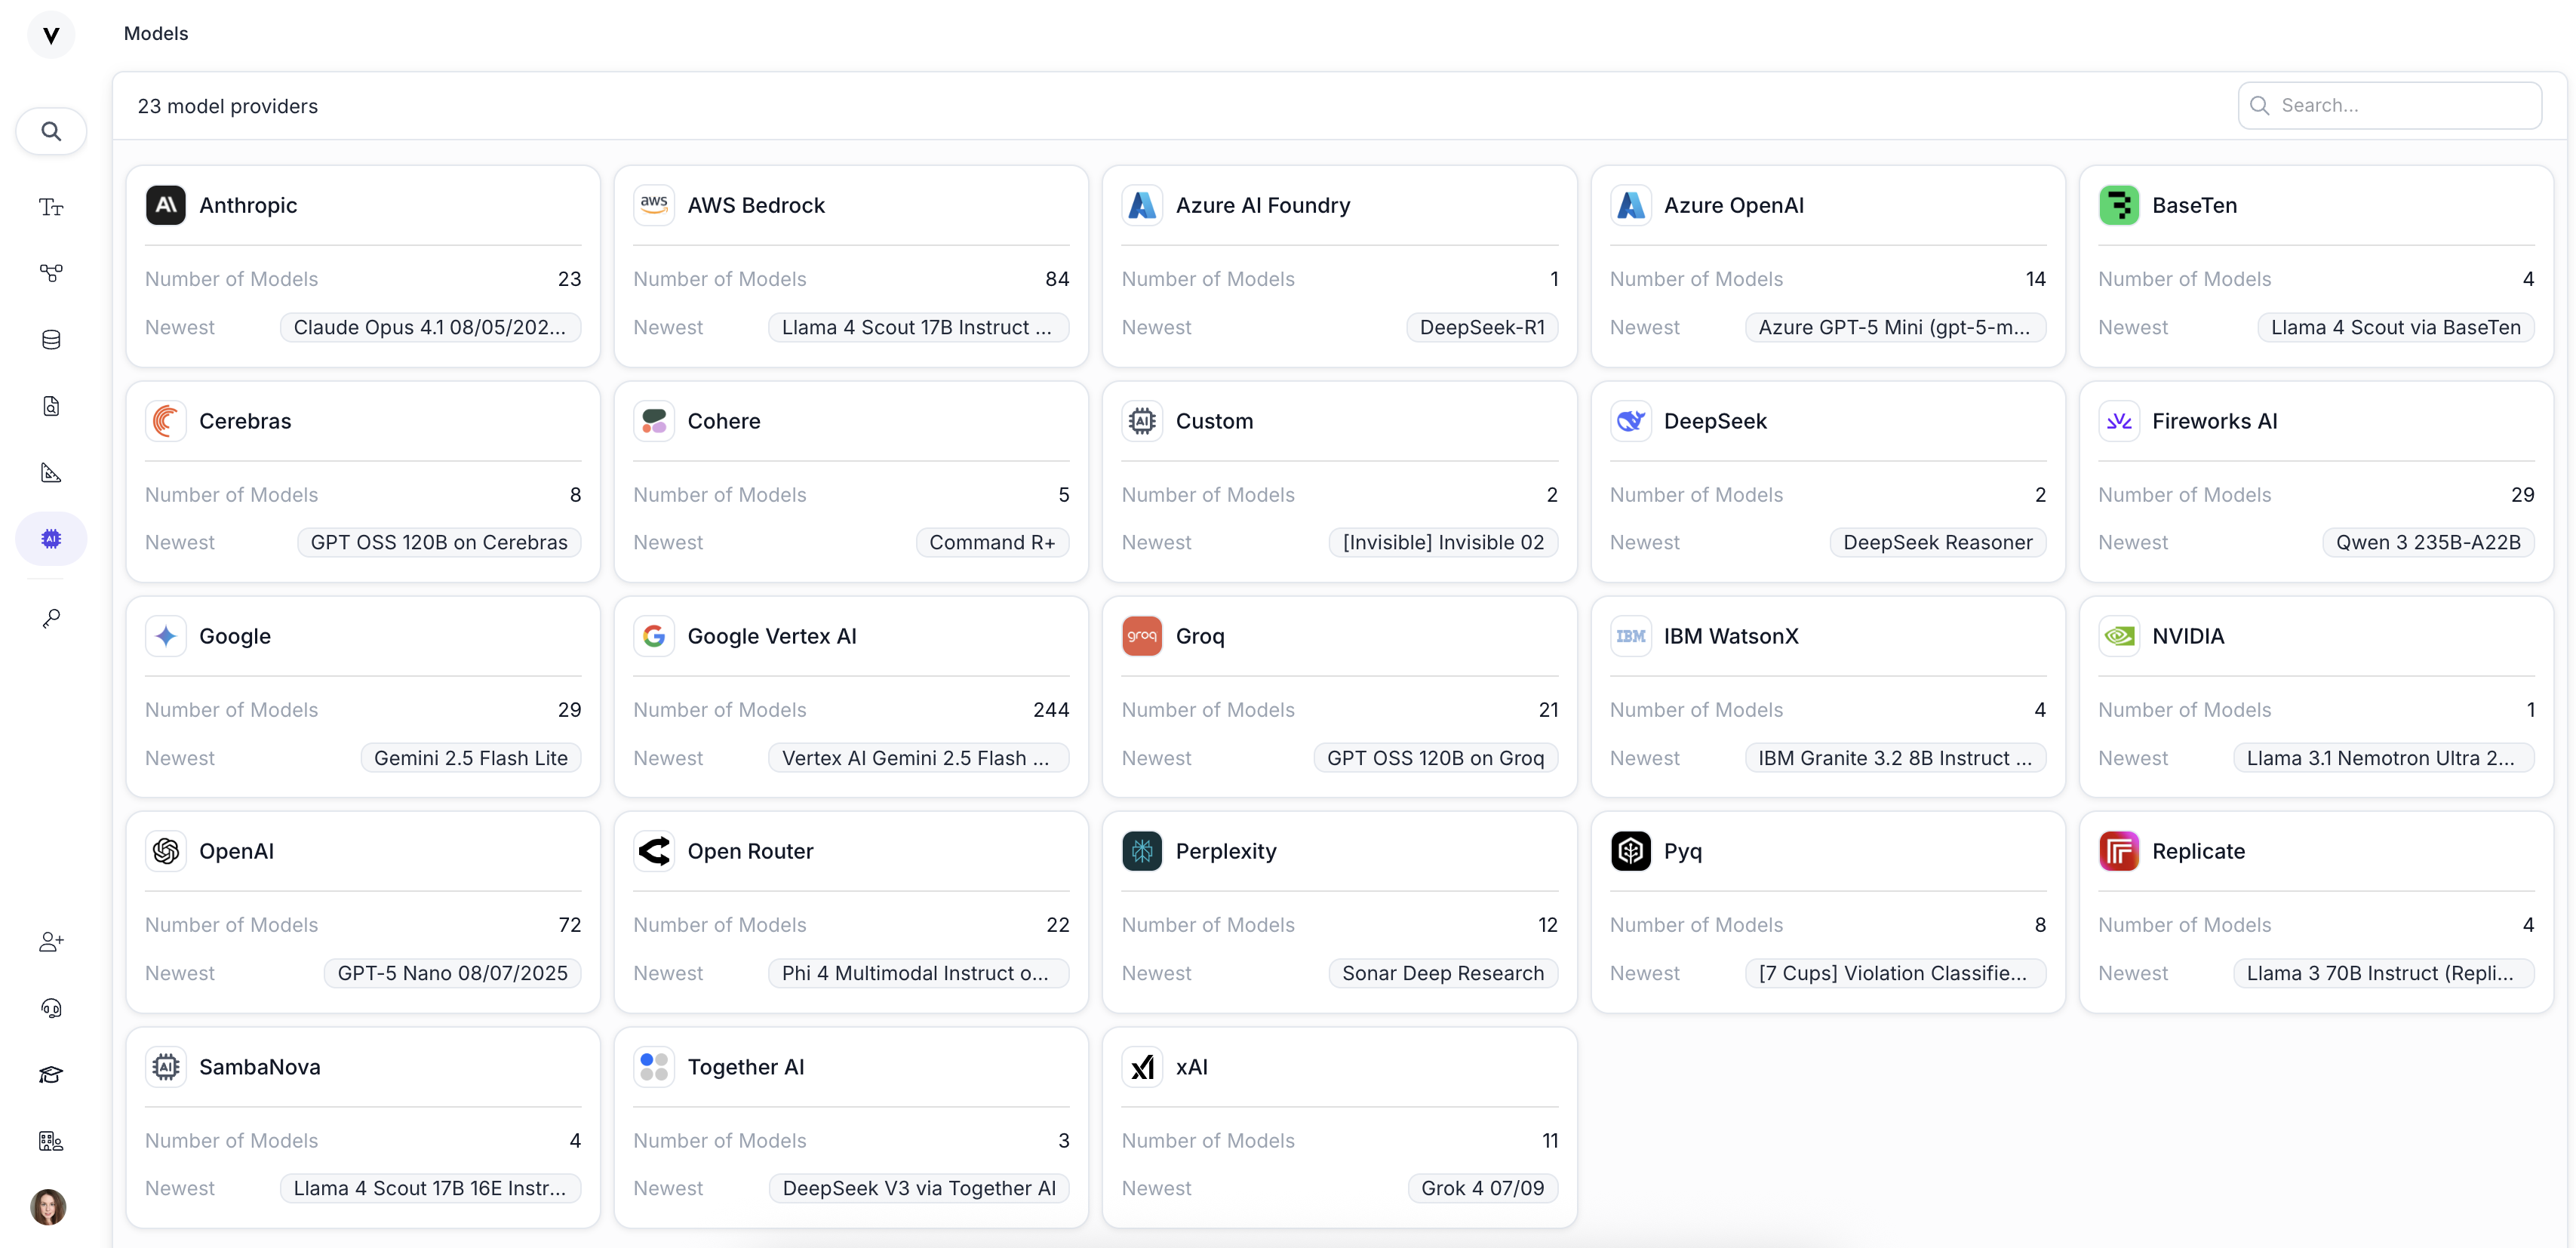
Task: Click the DeepSeek-R1 newest model tag
Action: pyautogui.click(x=1481, y=327)
